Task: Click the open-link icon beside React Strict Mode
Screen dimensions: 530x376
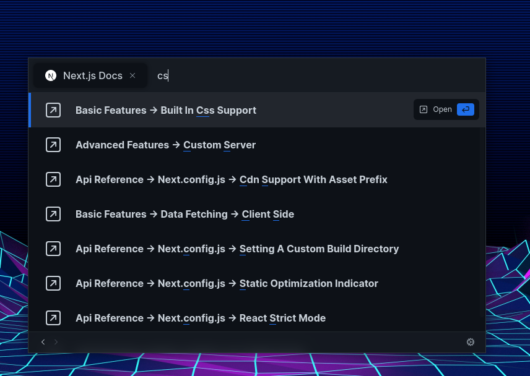Action: pos(53,318)
